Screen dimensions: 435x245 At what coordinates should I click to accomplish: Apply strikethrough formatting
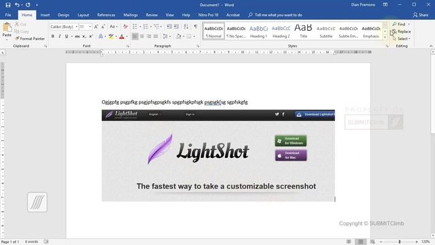point(77,36)
